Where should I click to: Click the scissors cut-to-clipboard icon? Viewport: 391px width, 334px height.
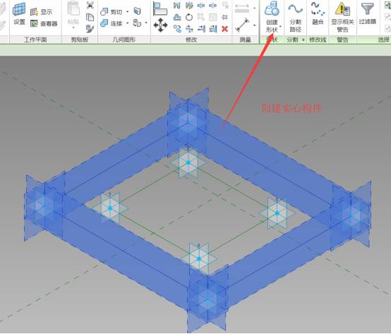tap(90, 5)
